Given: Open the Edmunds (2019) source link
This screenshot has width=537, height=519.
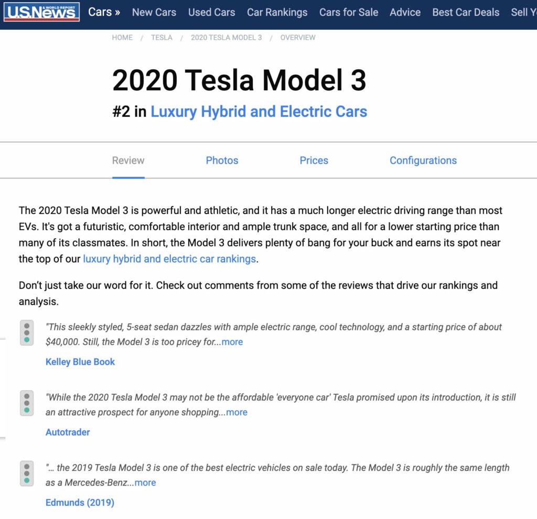Looking at the screenshot, I should (80, 502).
